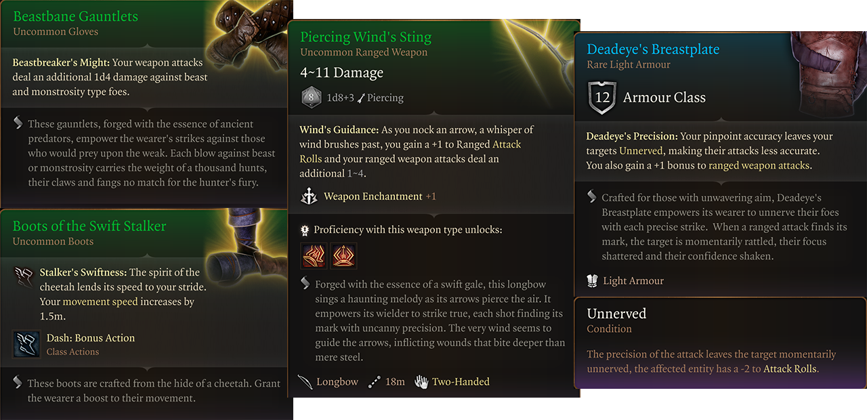The width and height of the screenshot is (867, 420).
Task: Click the Piercing damage type icon
Action: click(x=361, y=98)
